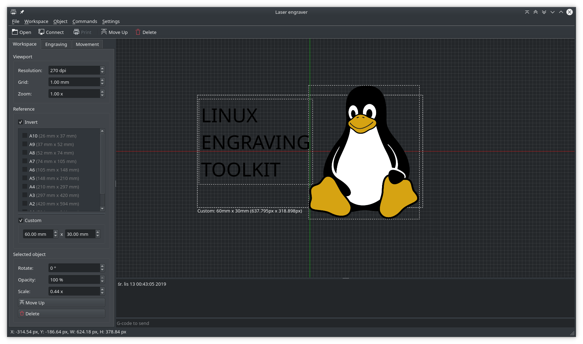Click Delete in the top toolbar

(x=146, y=32)
